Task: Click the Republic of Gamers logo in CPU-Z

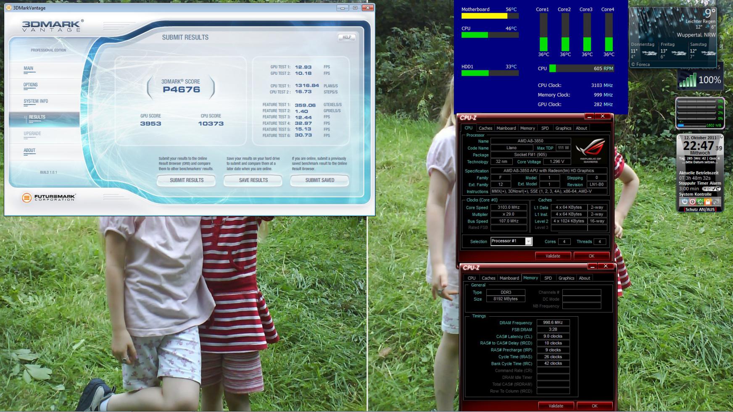Action: 590,150
